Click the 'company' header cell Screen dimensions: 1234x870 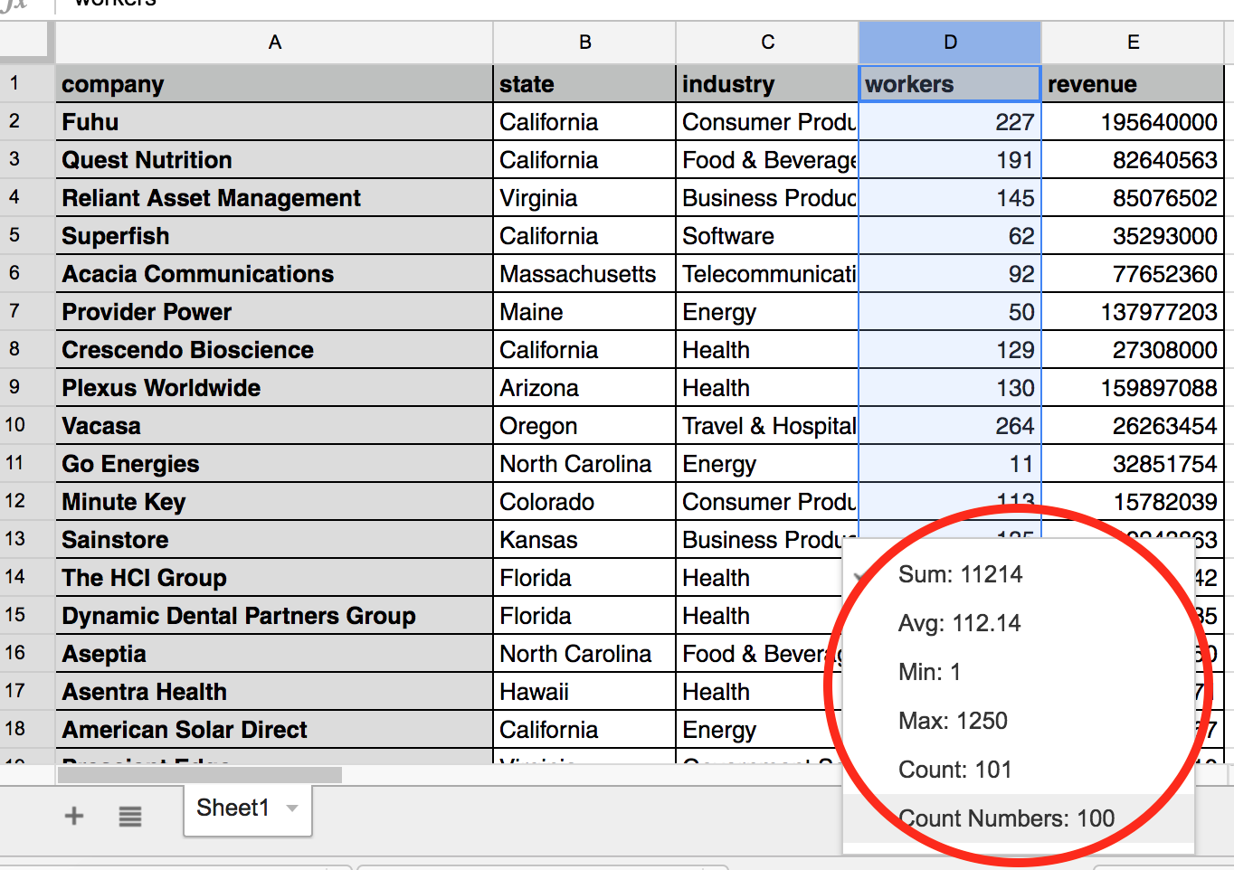click(x=274, y=84)
